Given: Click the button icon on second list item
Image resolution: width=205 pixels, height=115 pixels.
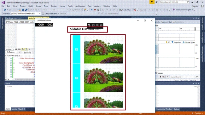Looking at the screenshot, I should (77, 78).
